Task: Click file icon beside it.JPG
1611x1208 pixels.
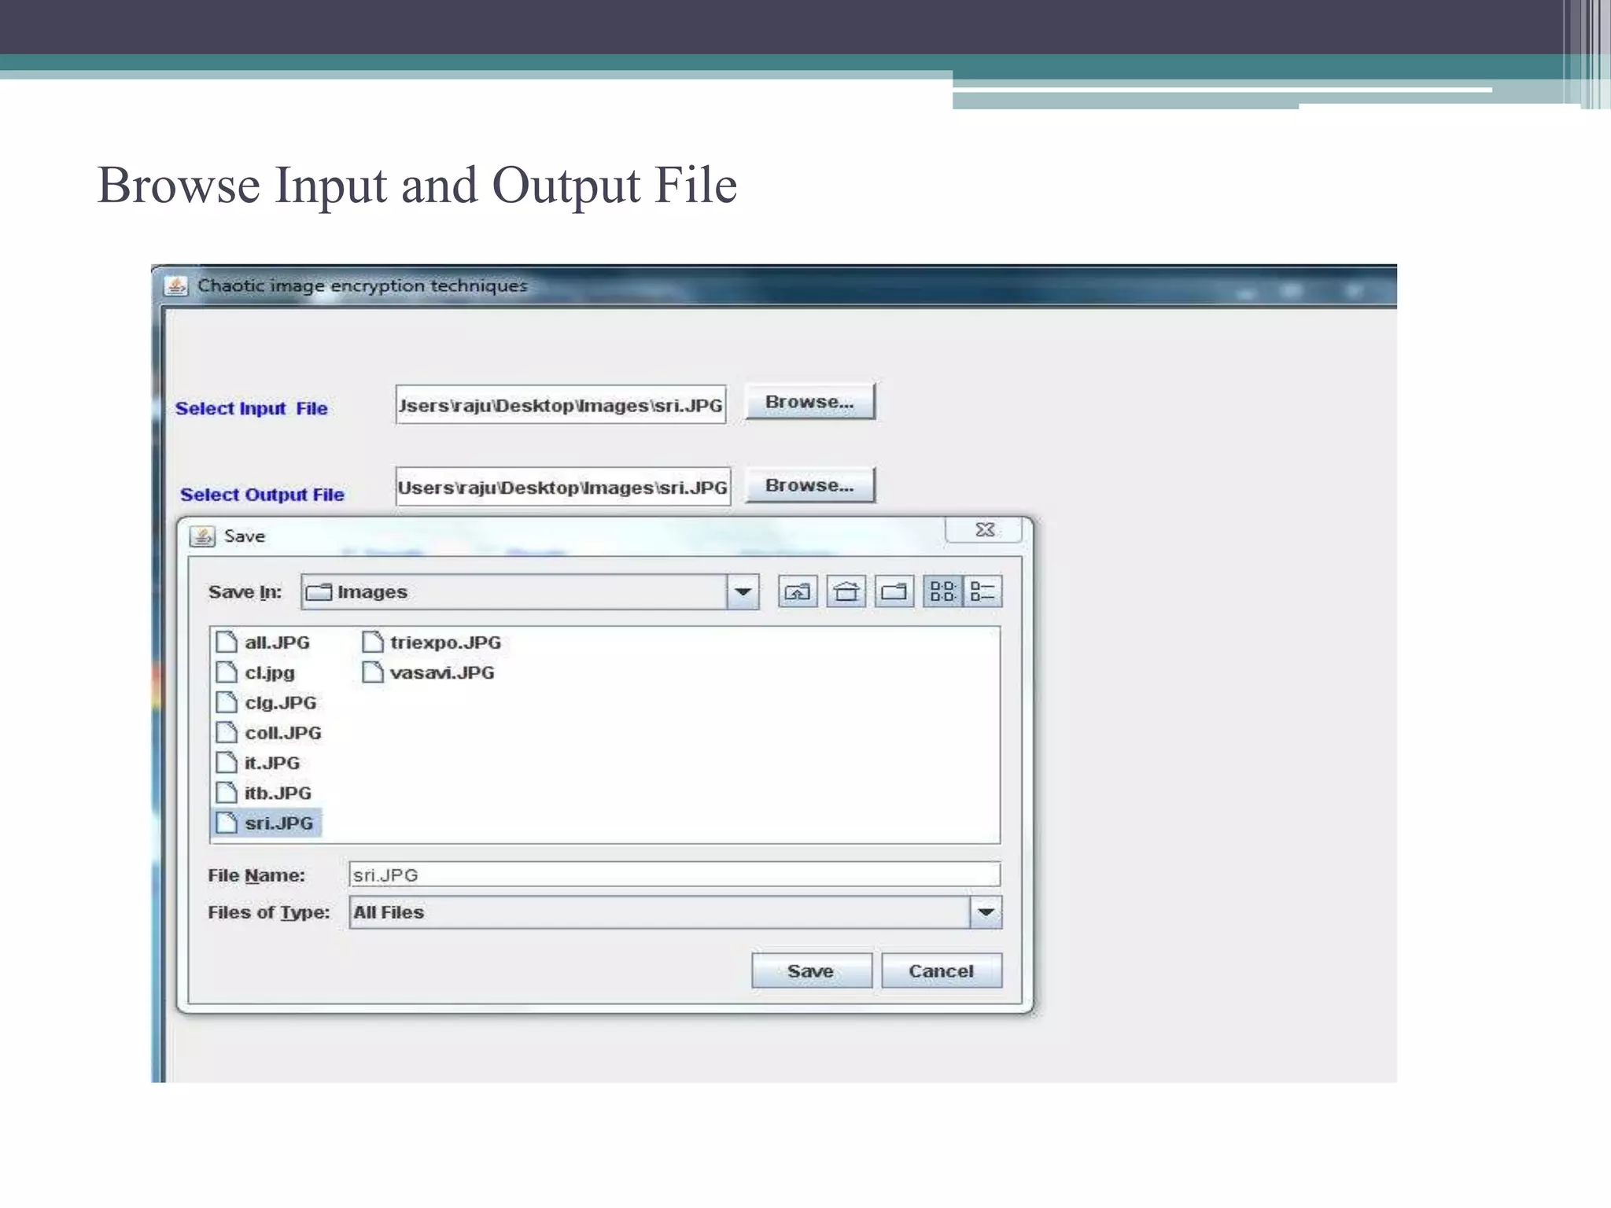Action: pyautogui.click(x=227, y=763)
